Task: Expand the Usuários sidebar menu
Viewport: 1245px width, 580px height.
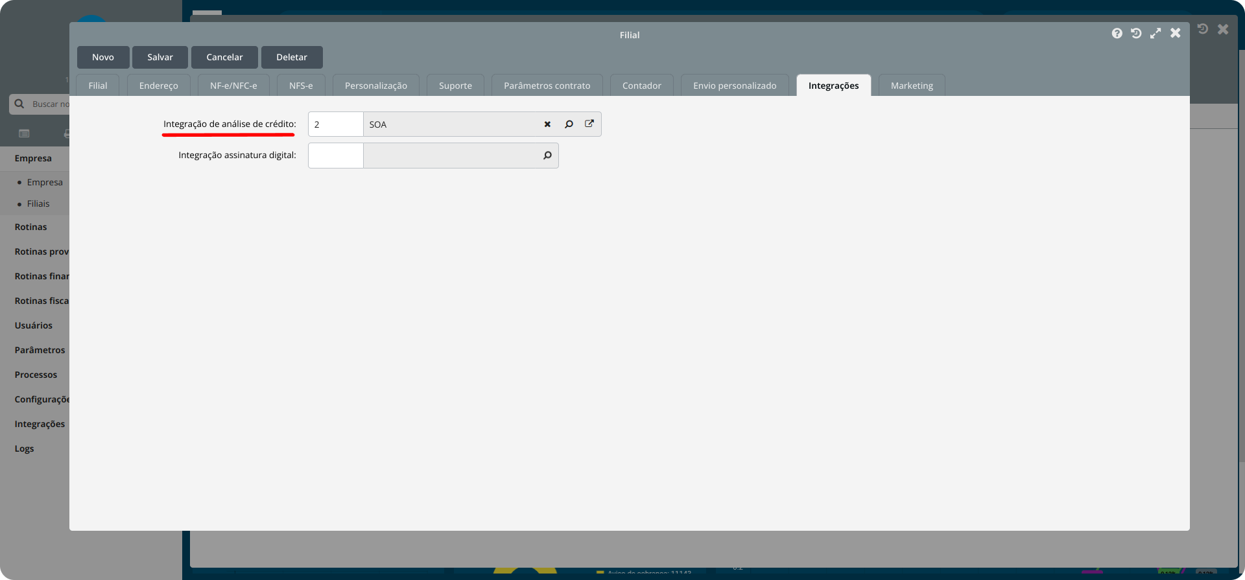Action: pos(34,325)
